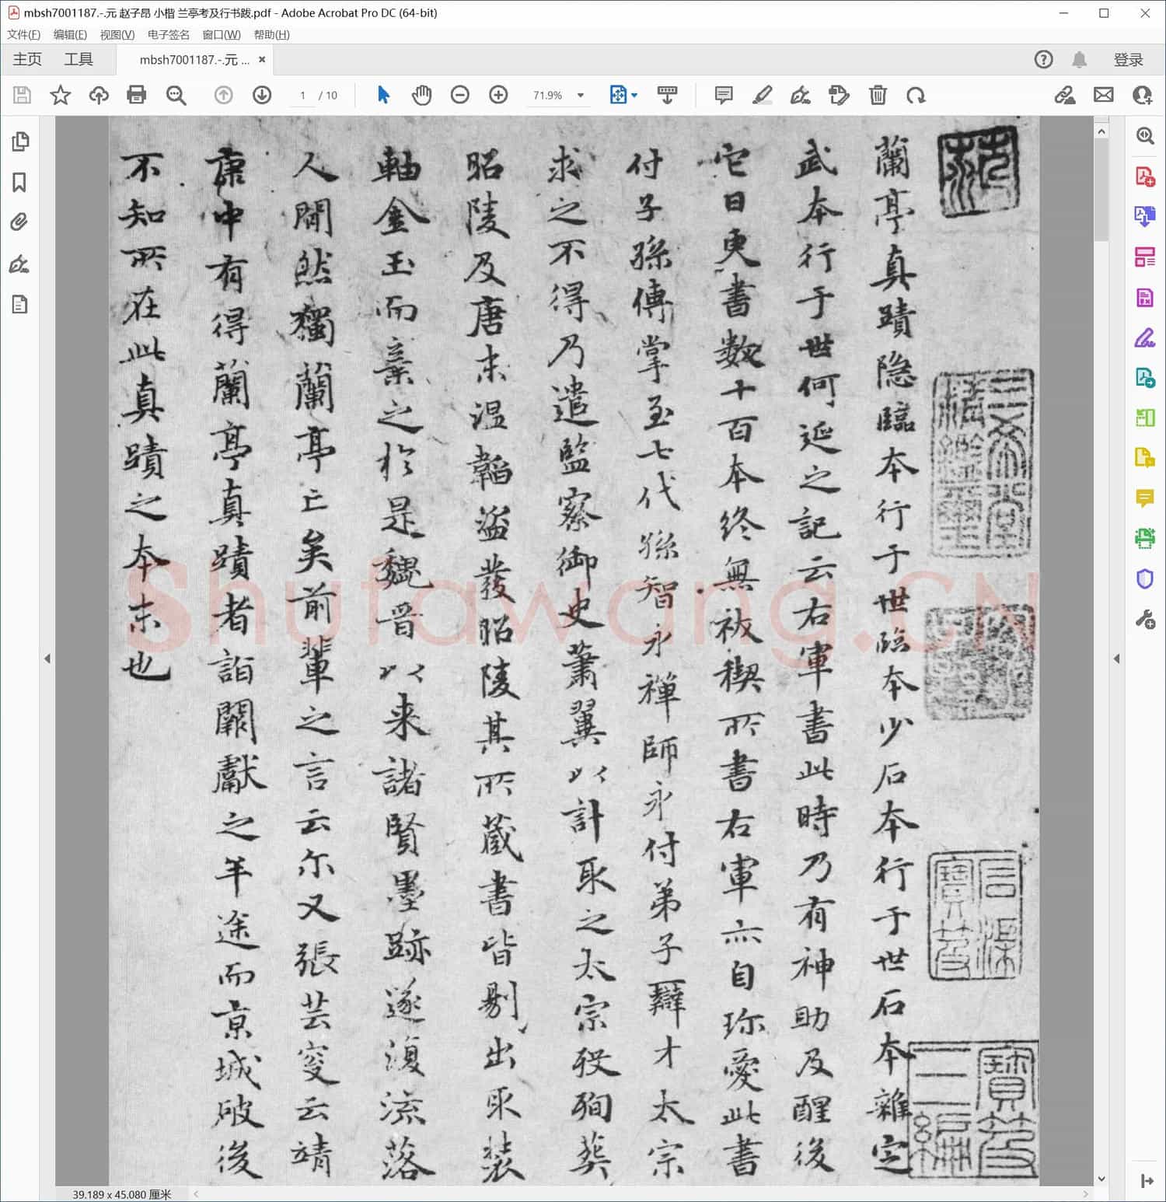
Task: Click in the page number input field
Action: (x=303, y=95)
